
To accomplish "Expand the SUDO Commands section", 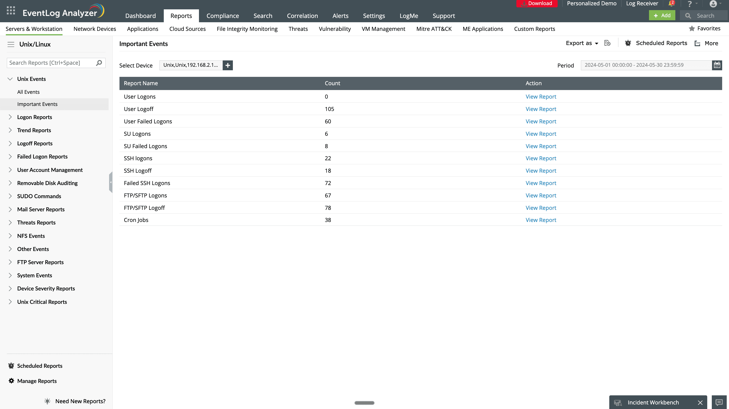I will click(x=10, y=196).
